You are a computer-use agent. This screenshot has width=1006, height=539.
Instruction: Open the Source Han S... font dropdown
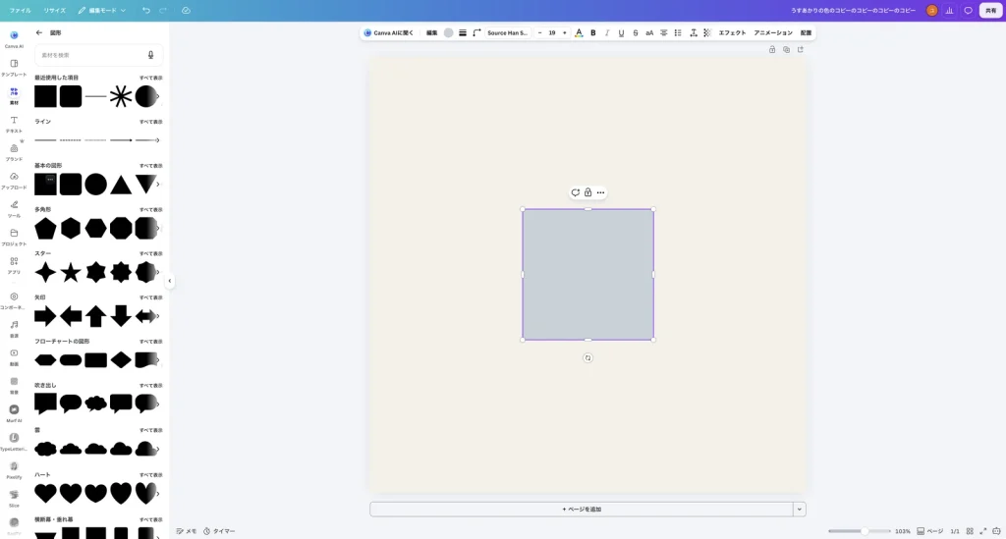508,32
